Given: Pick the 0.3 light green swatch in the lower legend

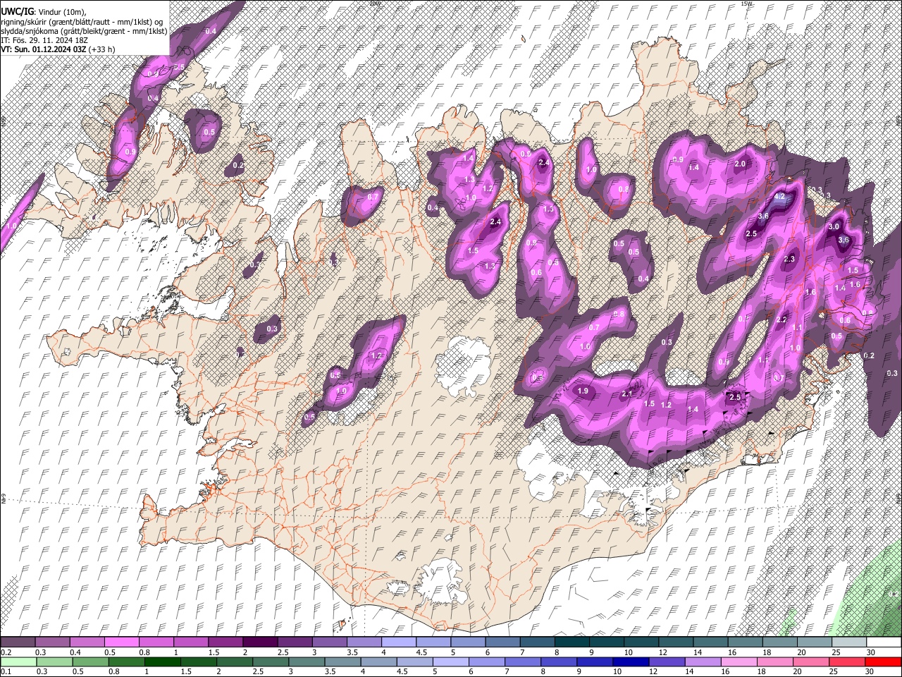Looking at the screenshot, I should point(54,661).
